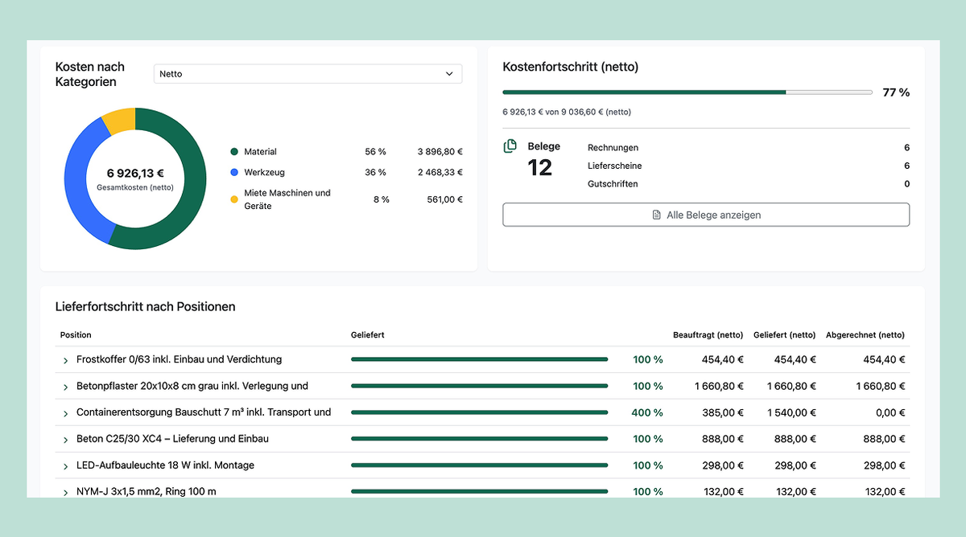This screenshot has width=966, height=537.
Task: Click the Material legend label
Action: (x=260, y=152)
